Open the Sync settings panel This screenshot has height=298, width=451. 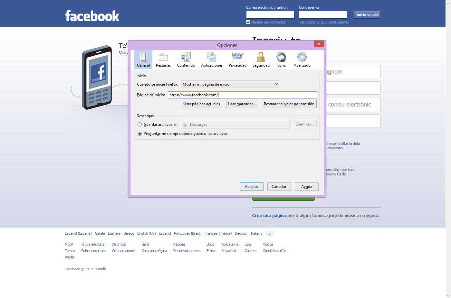pyautogui.click(x=281, y=59)
